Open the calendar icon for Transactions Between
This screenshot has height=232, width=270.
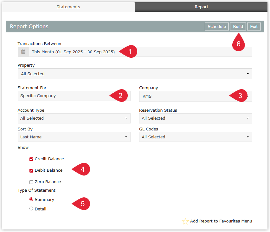point(23,52)
